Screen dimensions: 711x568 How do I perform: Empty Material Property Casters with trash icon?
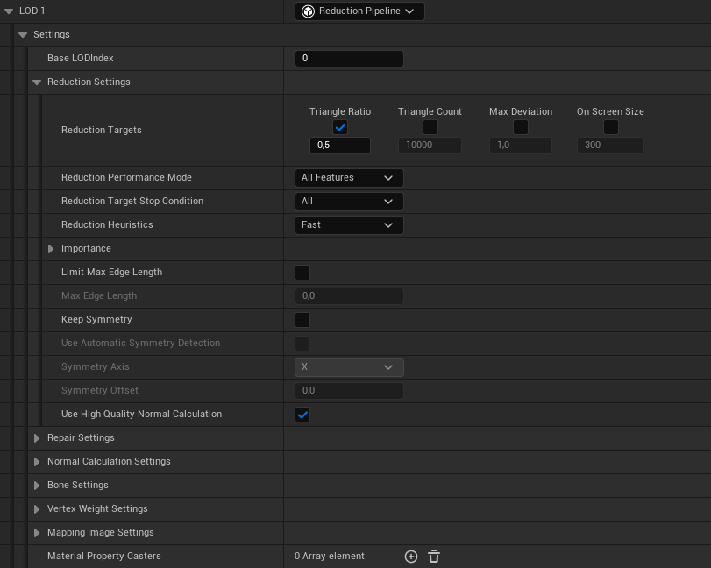pos(433,556)
